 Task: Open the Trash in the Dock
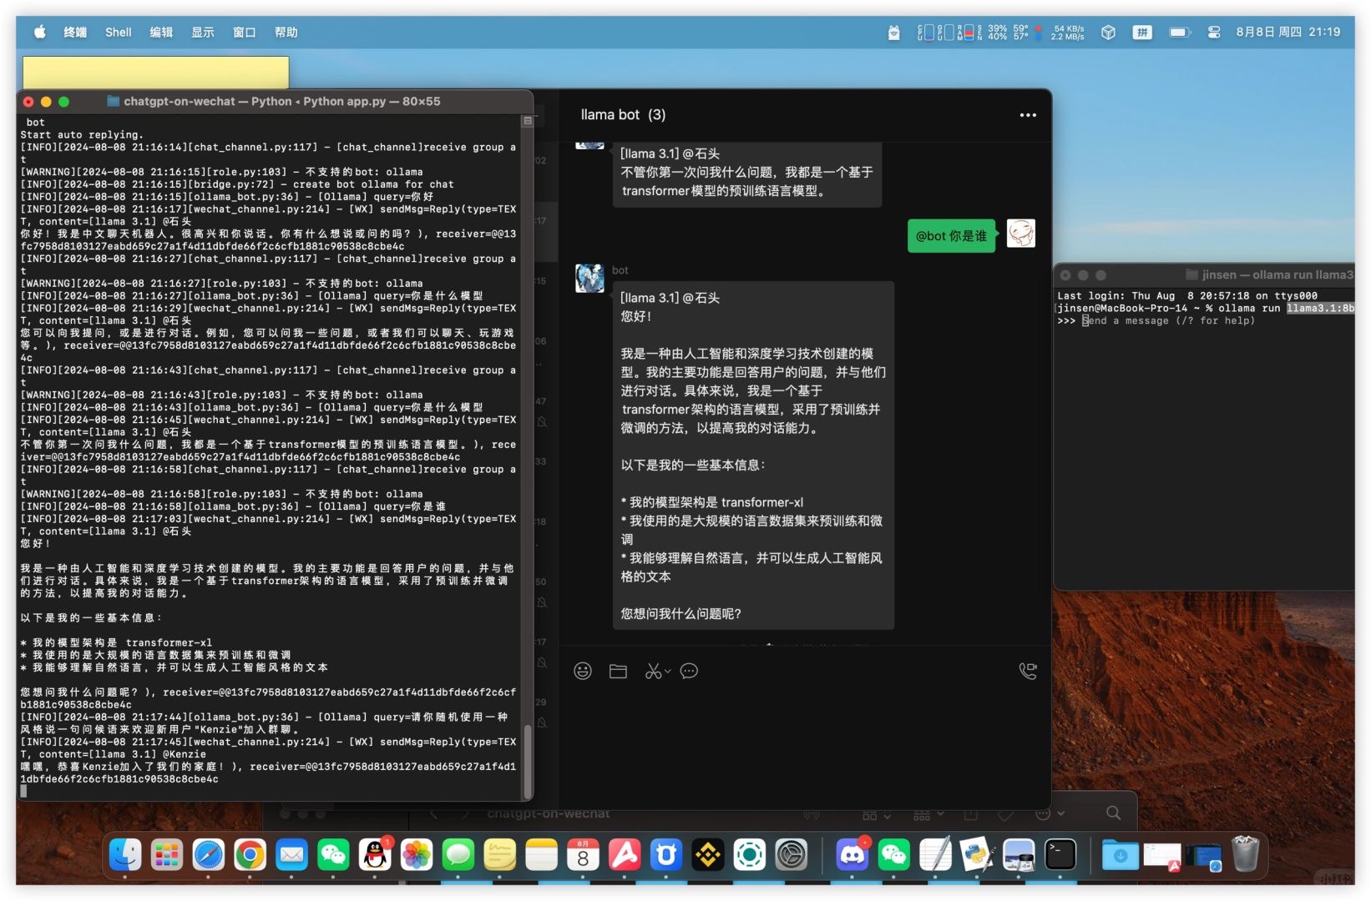pos(1245,854)
